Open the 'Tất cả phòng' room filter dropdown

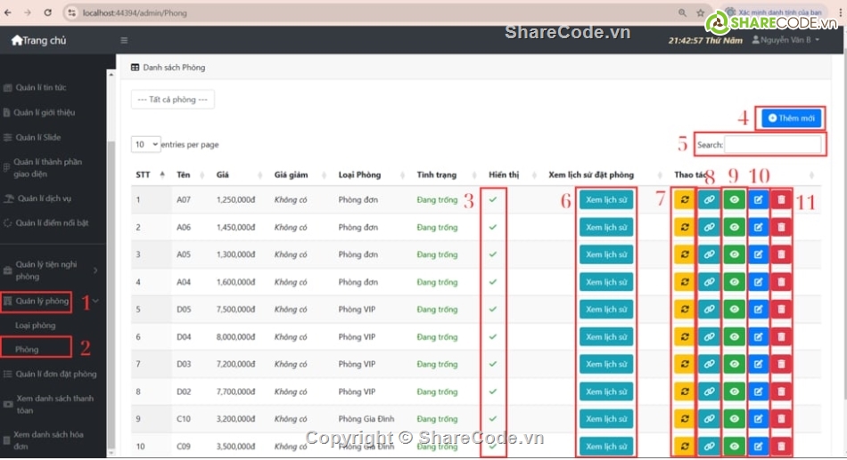(x=173, y=100)
